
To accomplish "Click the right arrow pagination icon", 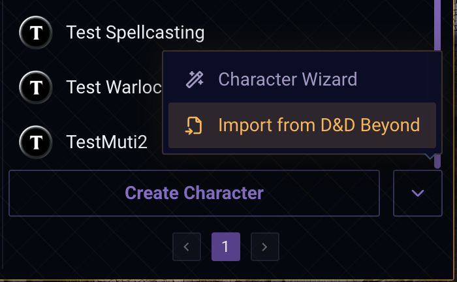I will pyautogui.click(x=264, y=247).
